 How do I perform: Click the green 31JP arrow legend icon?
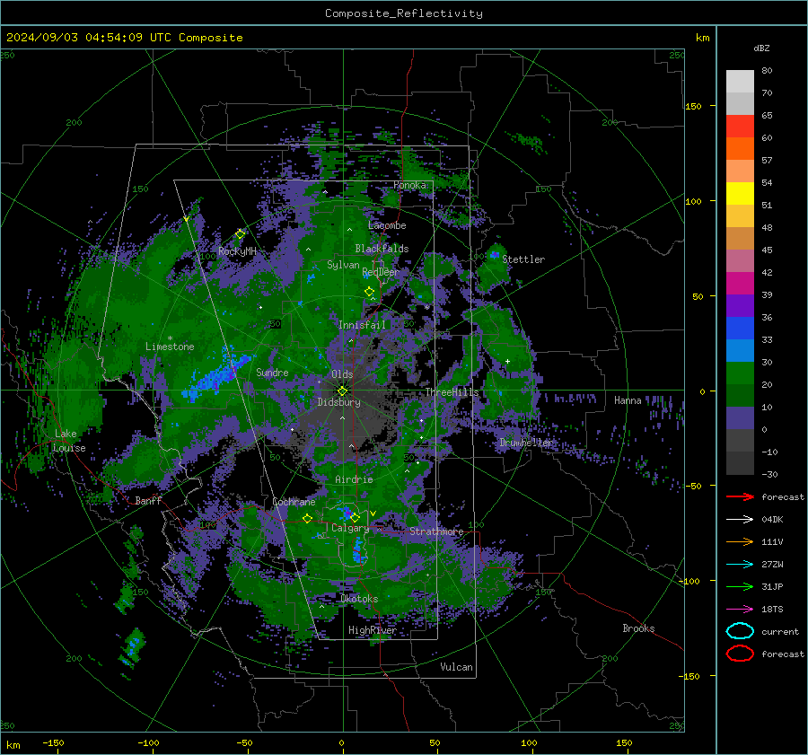(740, 586)
